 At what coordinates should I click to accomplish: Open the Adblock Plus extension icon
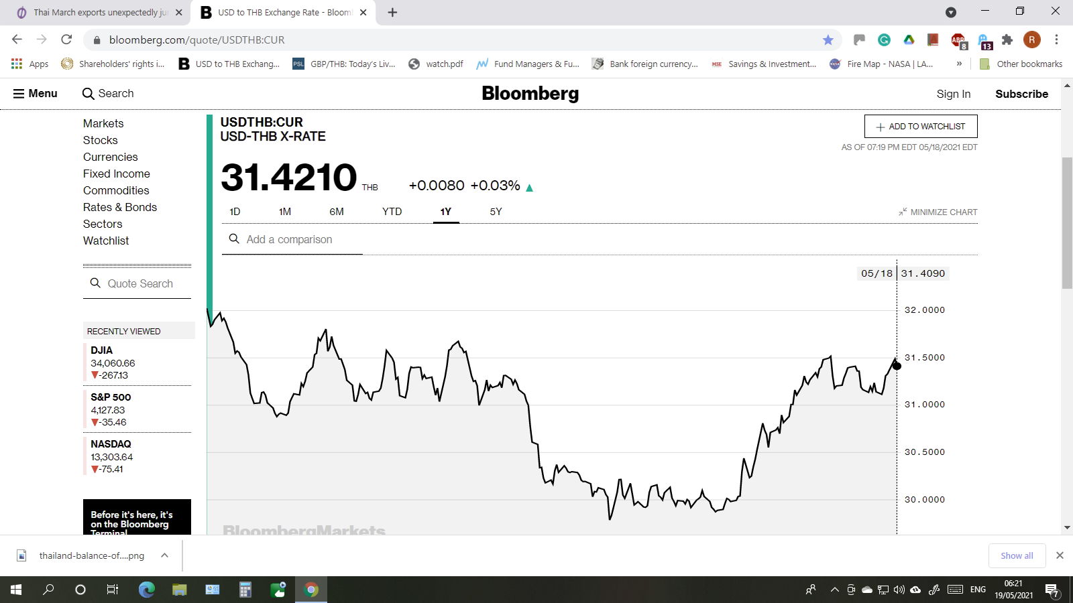[x=958, y=41]
